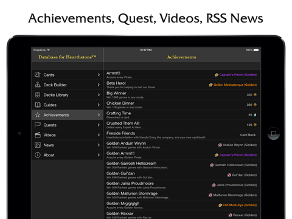Open the Cards menu item
Viewport: 292px width, 219px height.
click(x=67, y=75)
